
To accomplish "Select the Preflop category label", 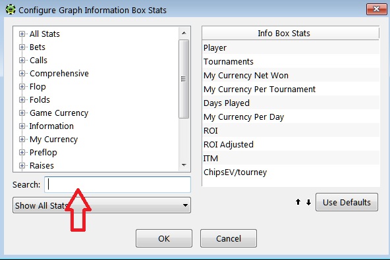I will point(43,152).
